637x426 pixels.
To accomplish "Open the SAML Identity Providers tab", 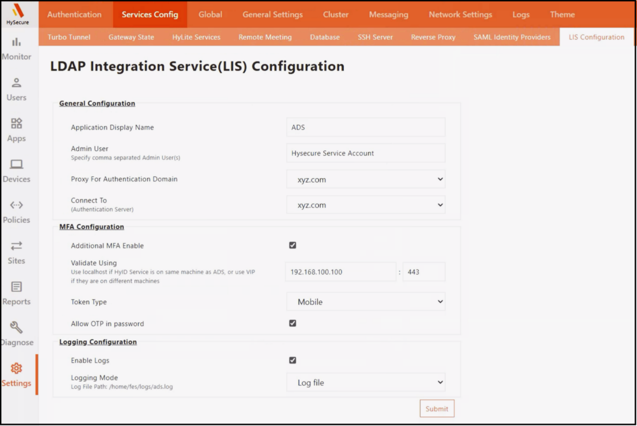I will coord(512,37).
